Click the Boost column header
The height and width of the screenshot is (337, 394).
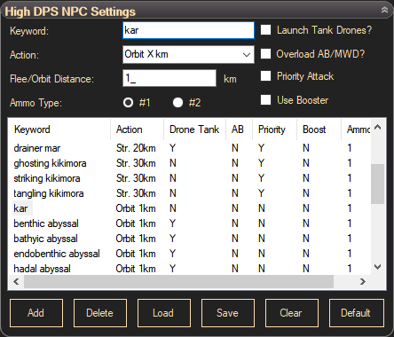[x=319, y=129]
